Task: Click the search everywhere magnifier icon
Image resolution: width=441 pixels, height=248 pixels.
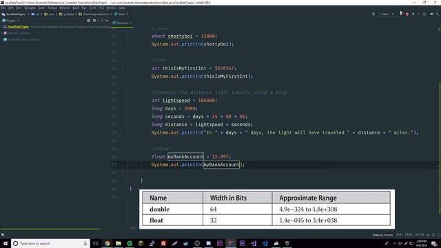Action: pos(438,14)
